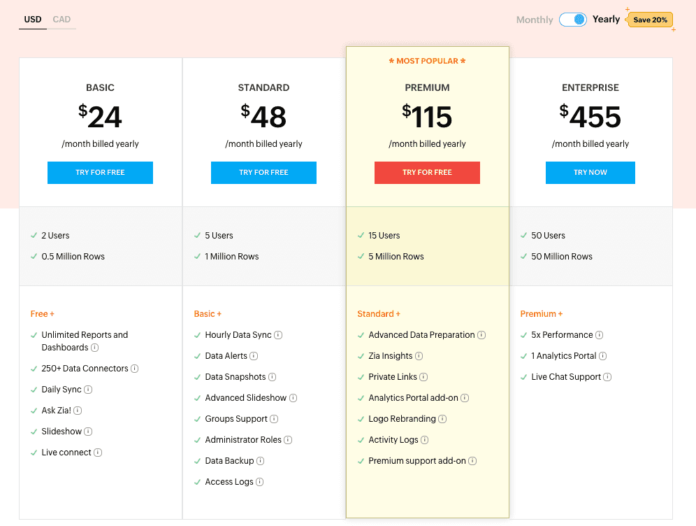Click TRY FOR FREE under Standard plan
Screen dimensions: 696x526
click(263, 172)
